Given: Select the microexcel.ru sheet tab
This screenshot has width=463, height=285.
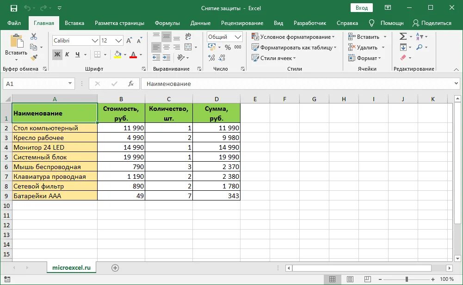Looking at the screenshot, I should click(x=71, y=267).
